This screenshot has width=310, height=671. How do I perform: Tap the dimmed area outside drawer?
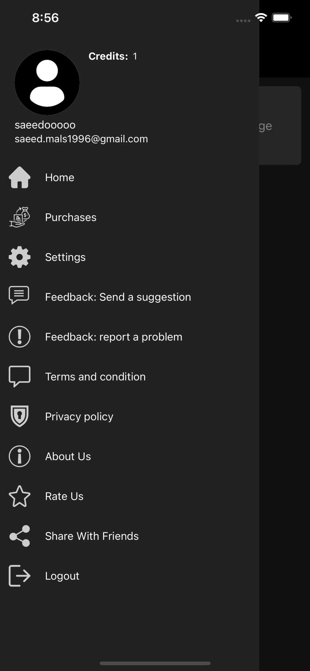[x=285, y=403]
